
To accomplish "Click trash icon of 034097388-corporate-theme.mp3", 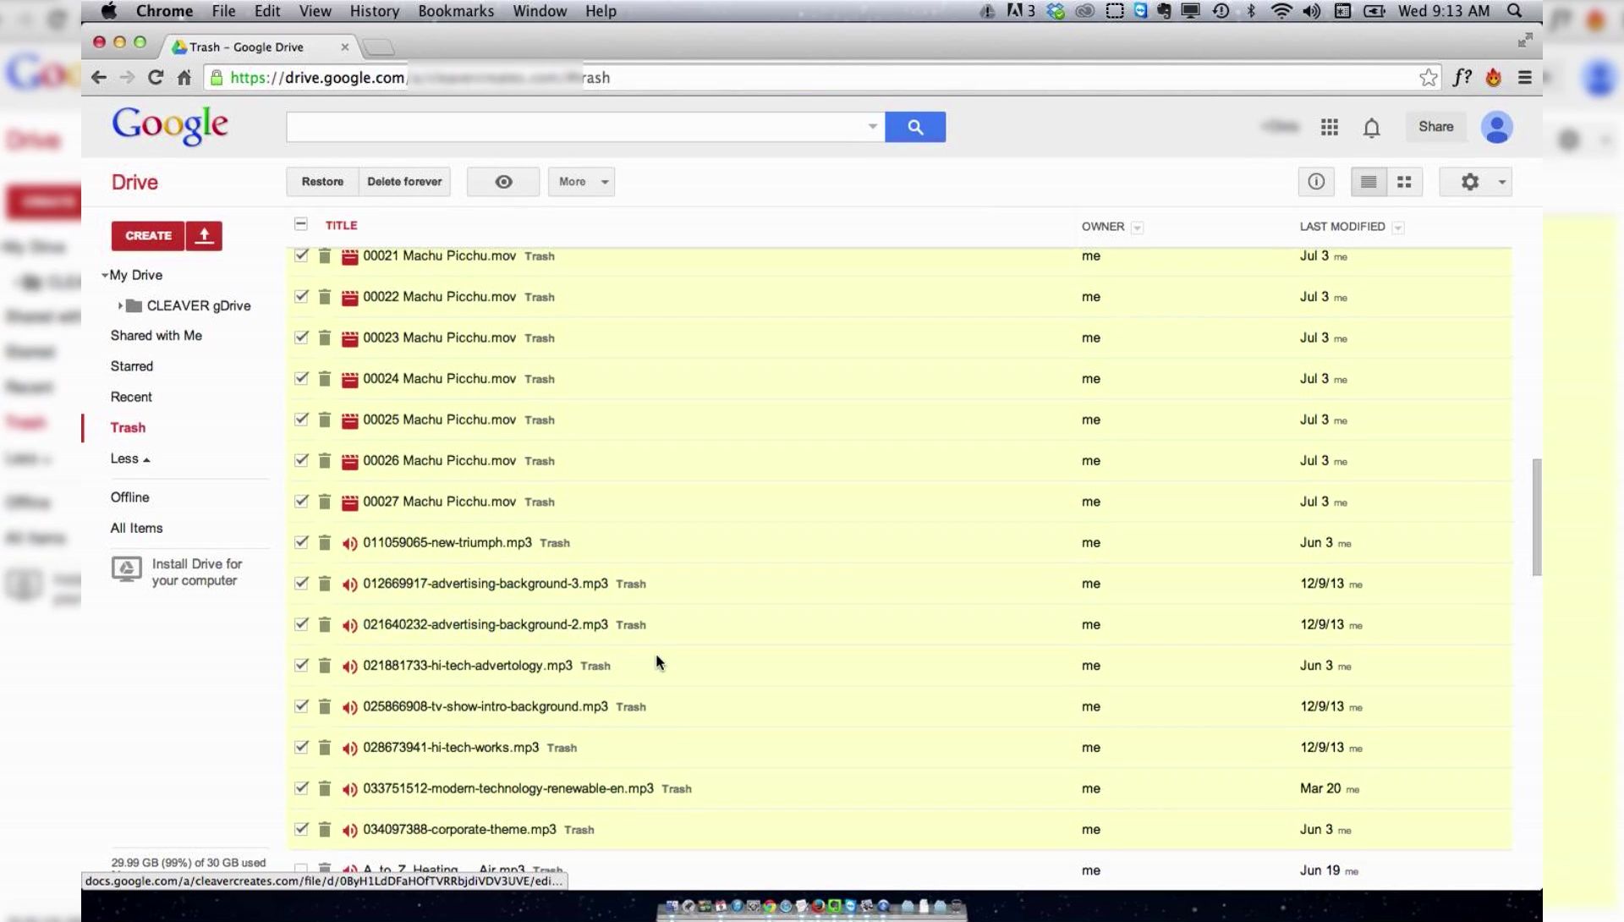I will (x=325, y=830).
